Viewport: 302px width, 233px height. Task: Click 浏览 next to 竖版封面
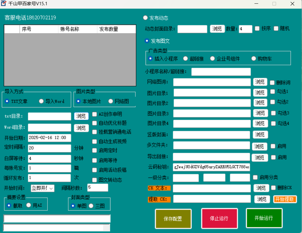(260, 135)
